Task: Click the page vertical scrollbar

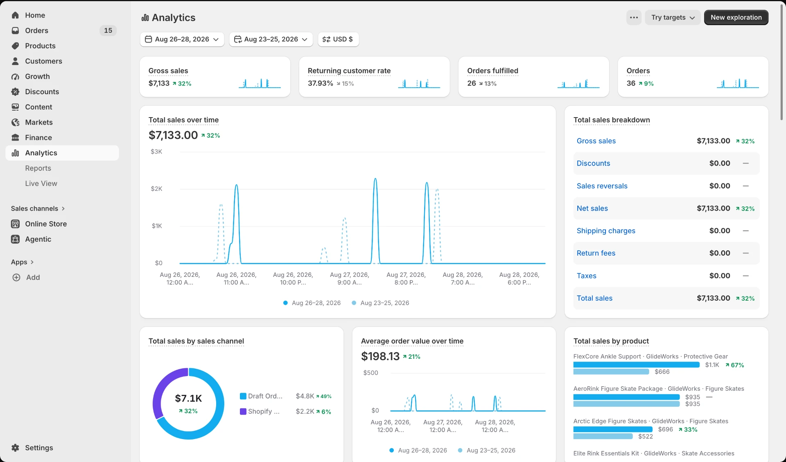Action: point(781,61)
